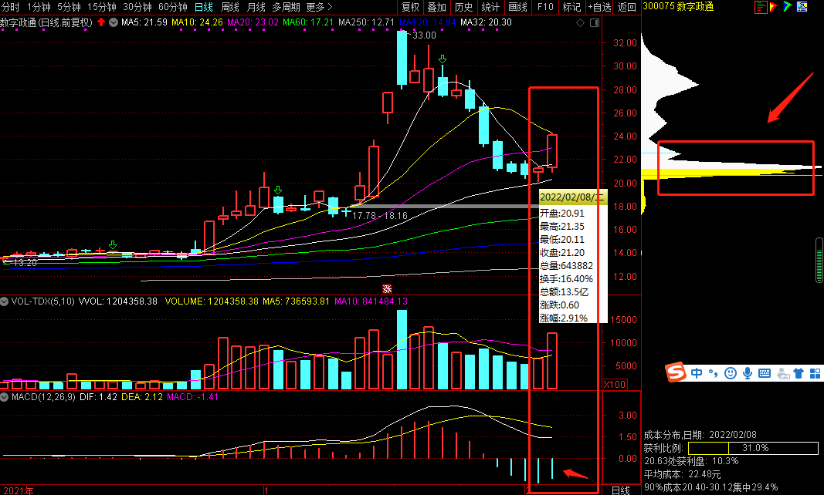The width and height of the screenshot is (824, 495).
Task: Select the 15分钟 period tab
Action: 101,7
